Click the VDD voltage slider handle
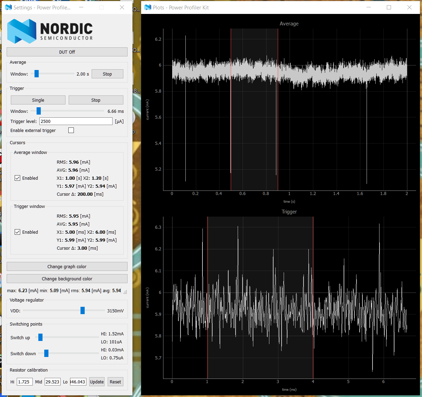Viewport: 422px width, 397px height. 83,310
